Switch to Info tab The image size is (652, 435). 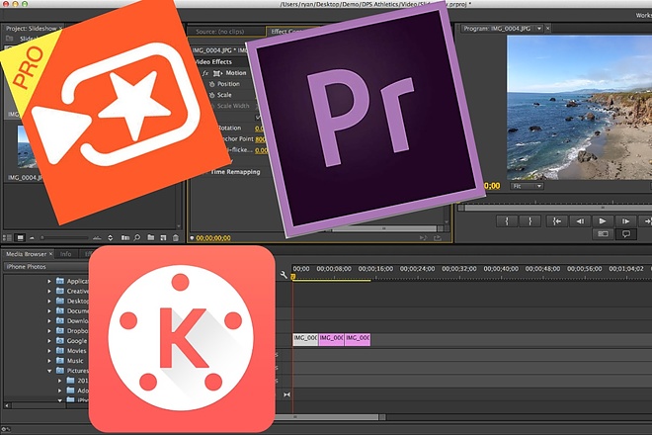coord(66,254)
